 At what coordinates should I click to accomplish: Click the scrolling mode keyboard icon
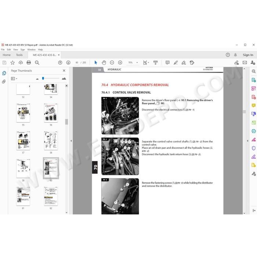coord(155,62)
